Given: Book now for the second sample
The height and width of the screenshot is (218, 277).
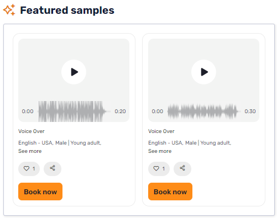Looking at the screenshot, I should (x=170, y=192).
